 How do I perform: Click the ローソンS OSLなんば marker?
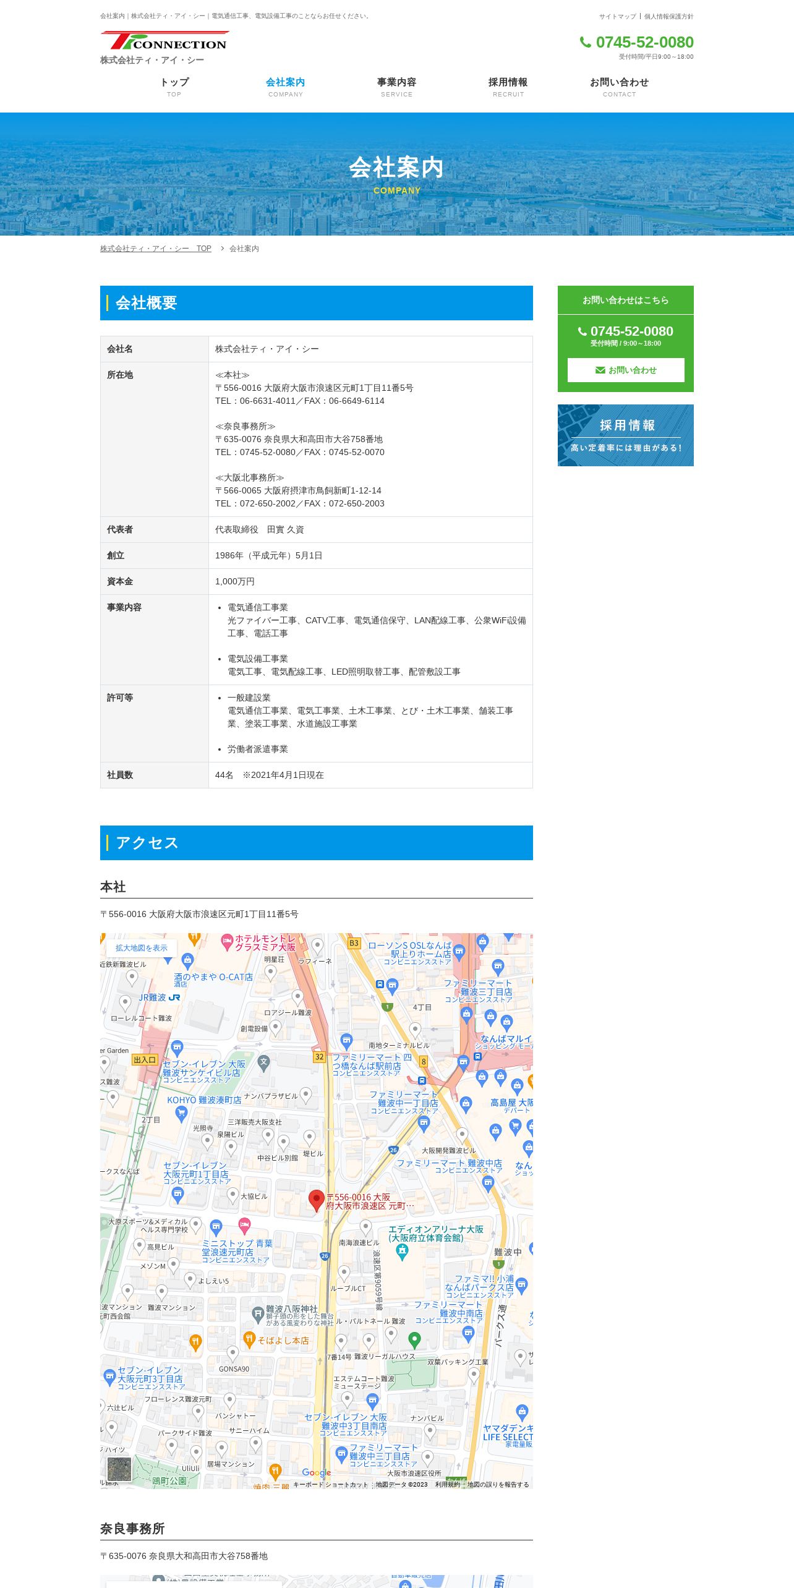click(459, 953)
